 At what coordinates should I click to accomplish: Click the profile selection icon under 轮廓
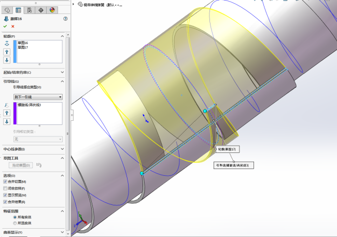coord(7,44)
